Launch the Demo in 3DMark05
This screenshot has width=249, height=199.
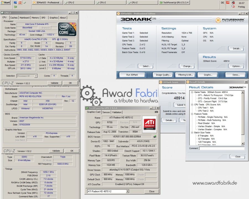tap(236, 75)
